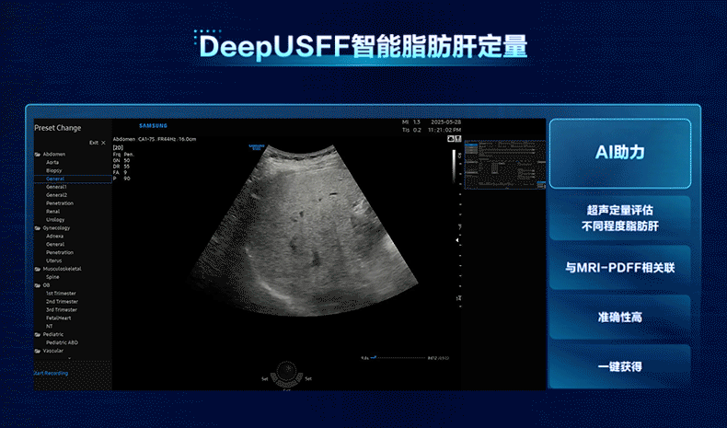
Task: Select General preset under Gynecology
Action: pos(55,244)
